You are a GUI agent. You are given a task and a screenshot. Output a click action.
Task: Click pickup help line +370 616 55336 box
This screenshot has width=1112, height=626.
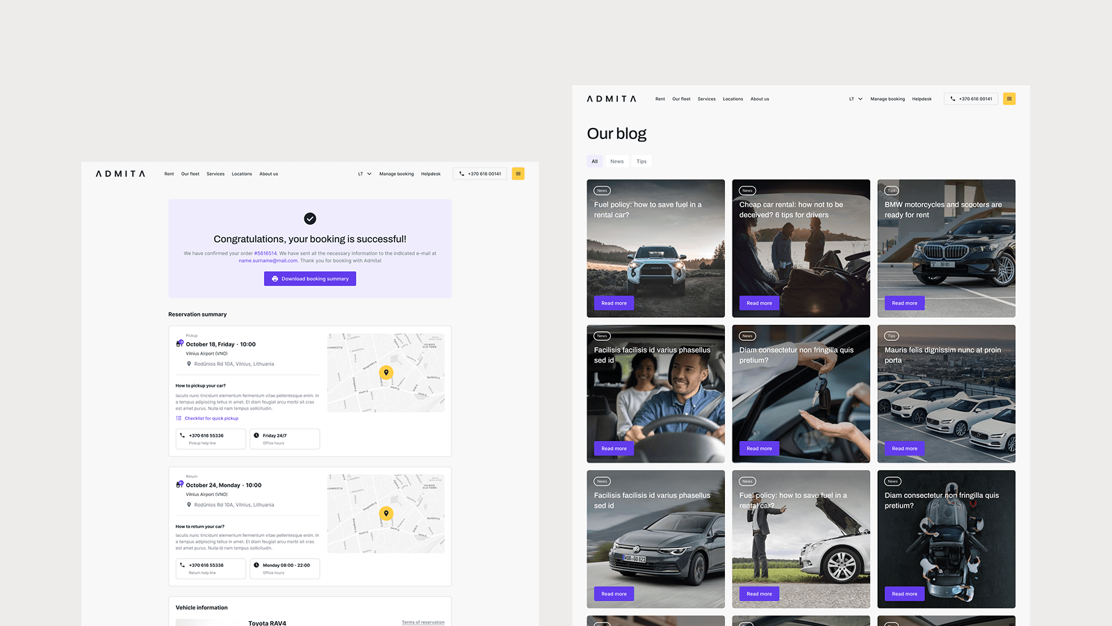point(211,439)
